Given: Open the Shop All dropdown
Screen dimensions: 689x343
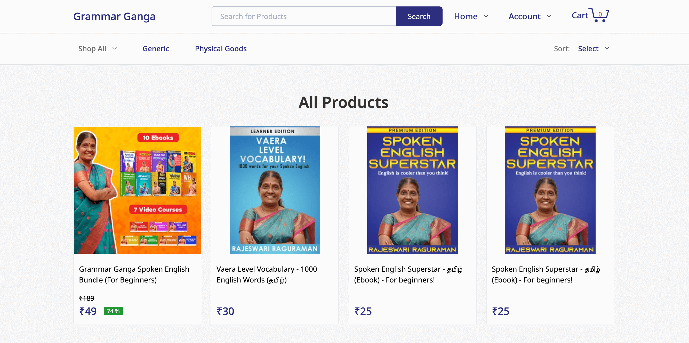Looking at the screenshot, I should click(97, 49).
